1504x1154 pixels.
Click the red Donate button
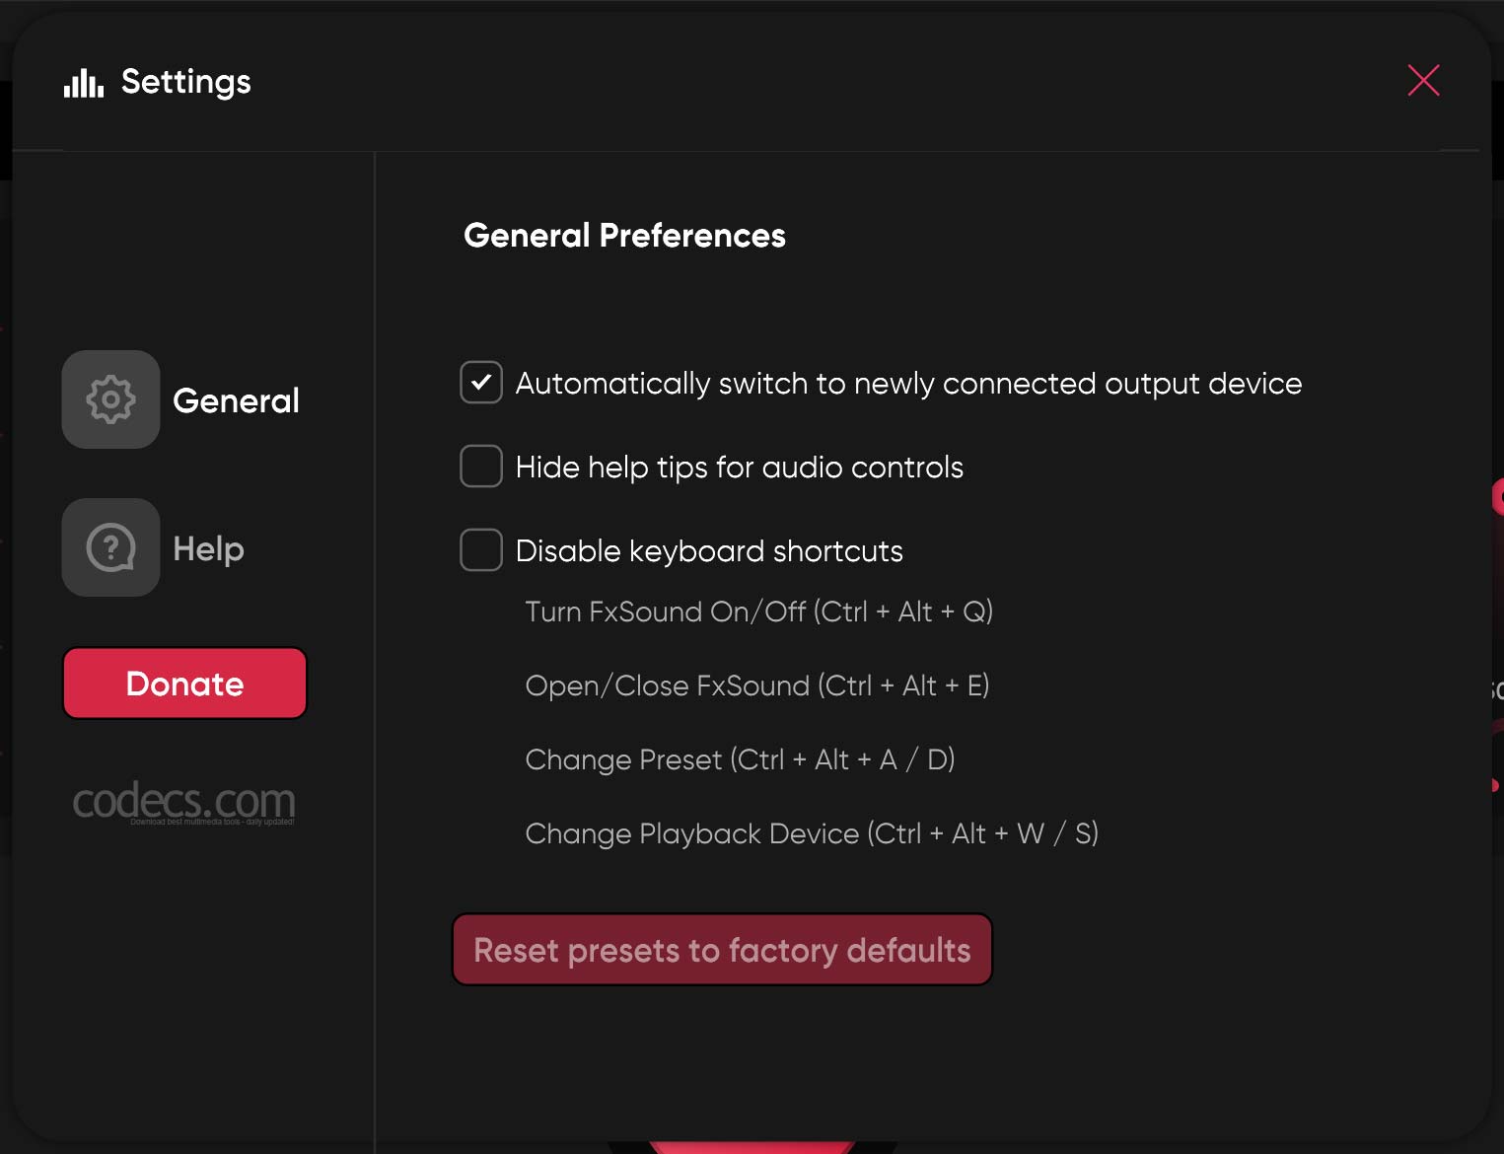[184, 684]
